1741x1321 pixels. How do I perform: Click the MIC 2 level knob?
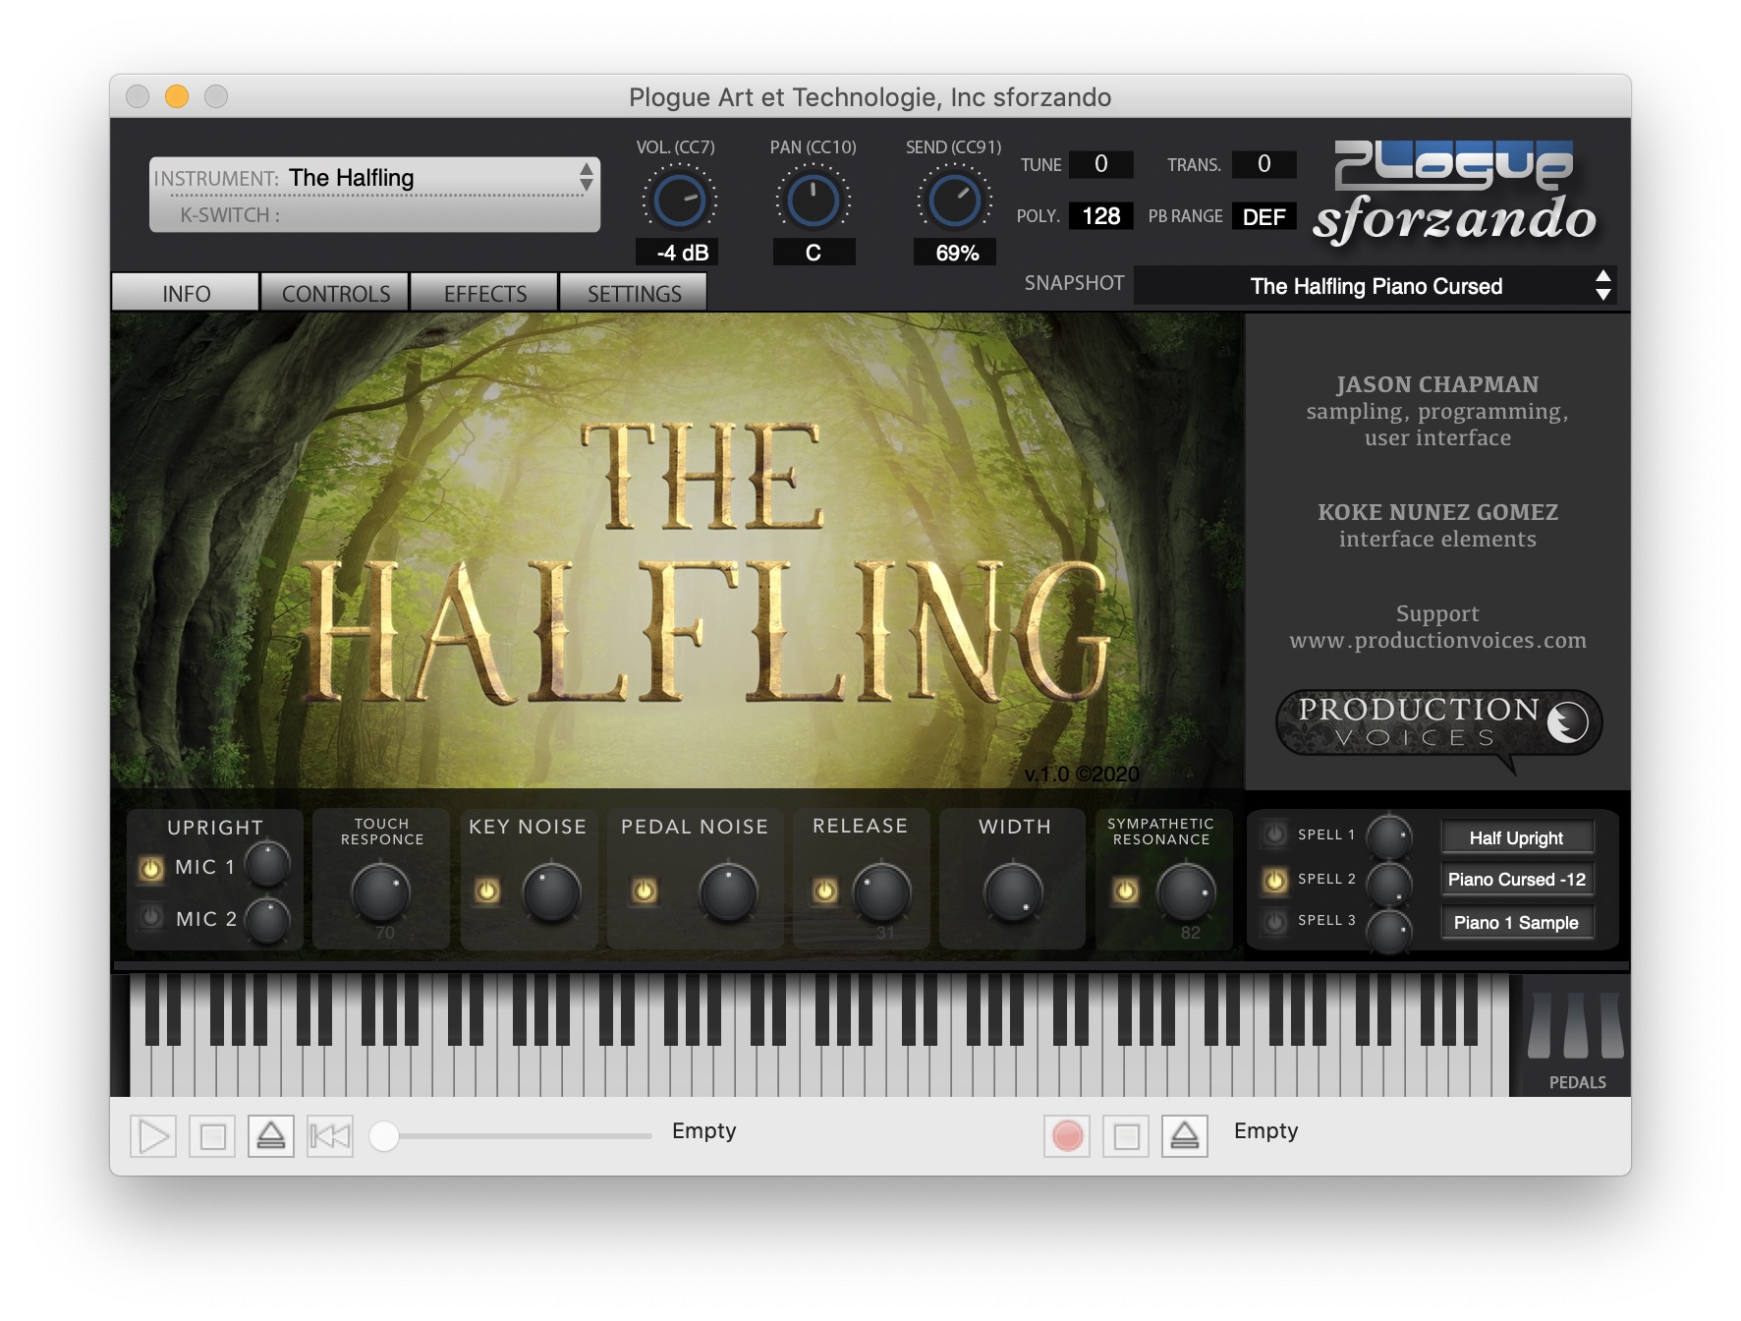point(267,921)
